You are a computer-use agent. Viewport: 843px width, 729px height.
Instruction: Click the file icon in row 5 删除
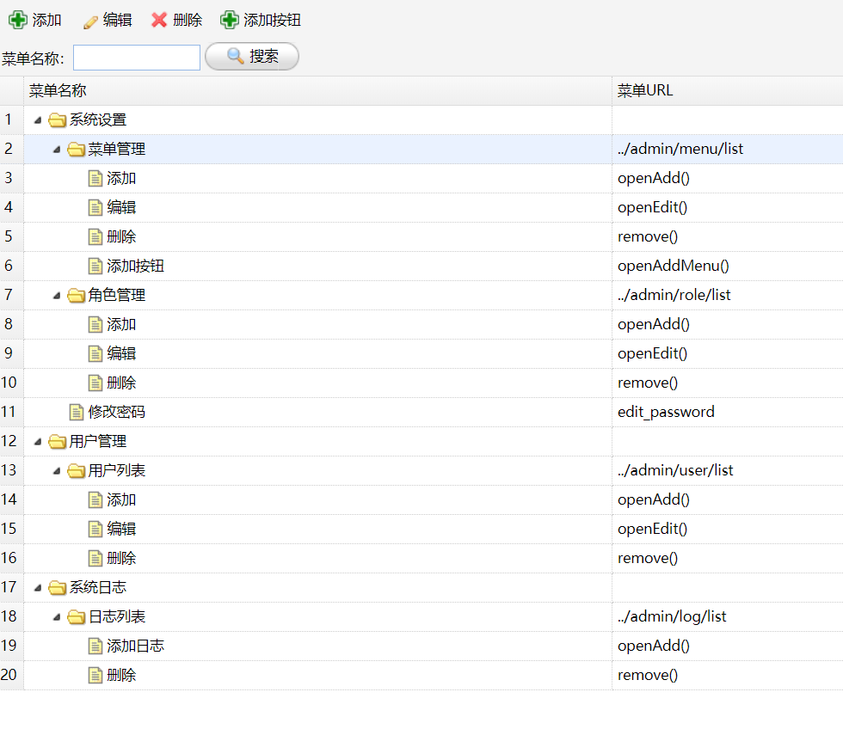click(95, 236)
